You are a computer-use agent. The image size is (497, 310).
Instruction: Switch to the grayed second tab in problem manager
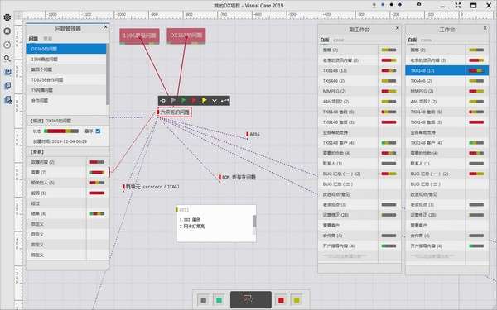click(x=47, y=39)
